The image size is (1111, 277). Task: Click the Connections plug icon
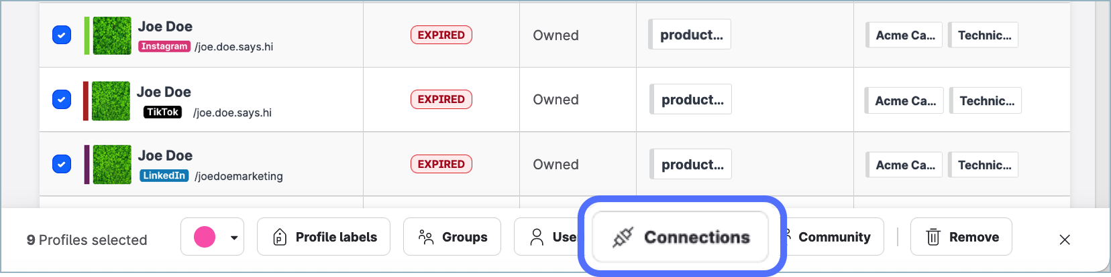[623, 238]
